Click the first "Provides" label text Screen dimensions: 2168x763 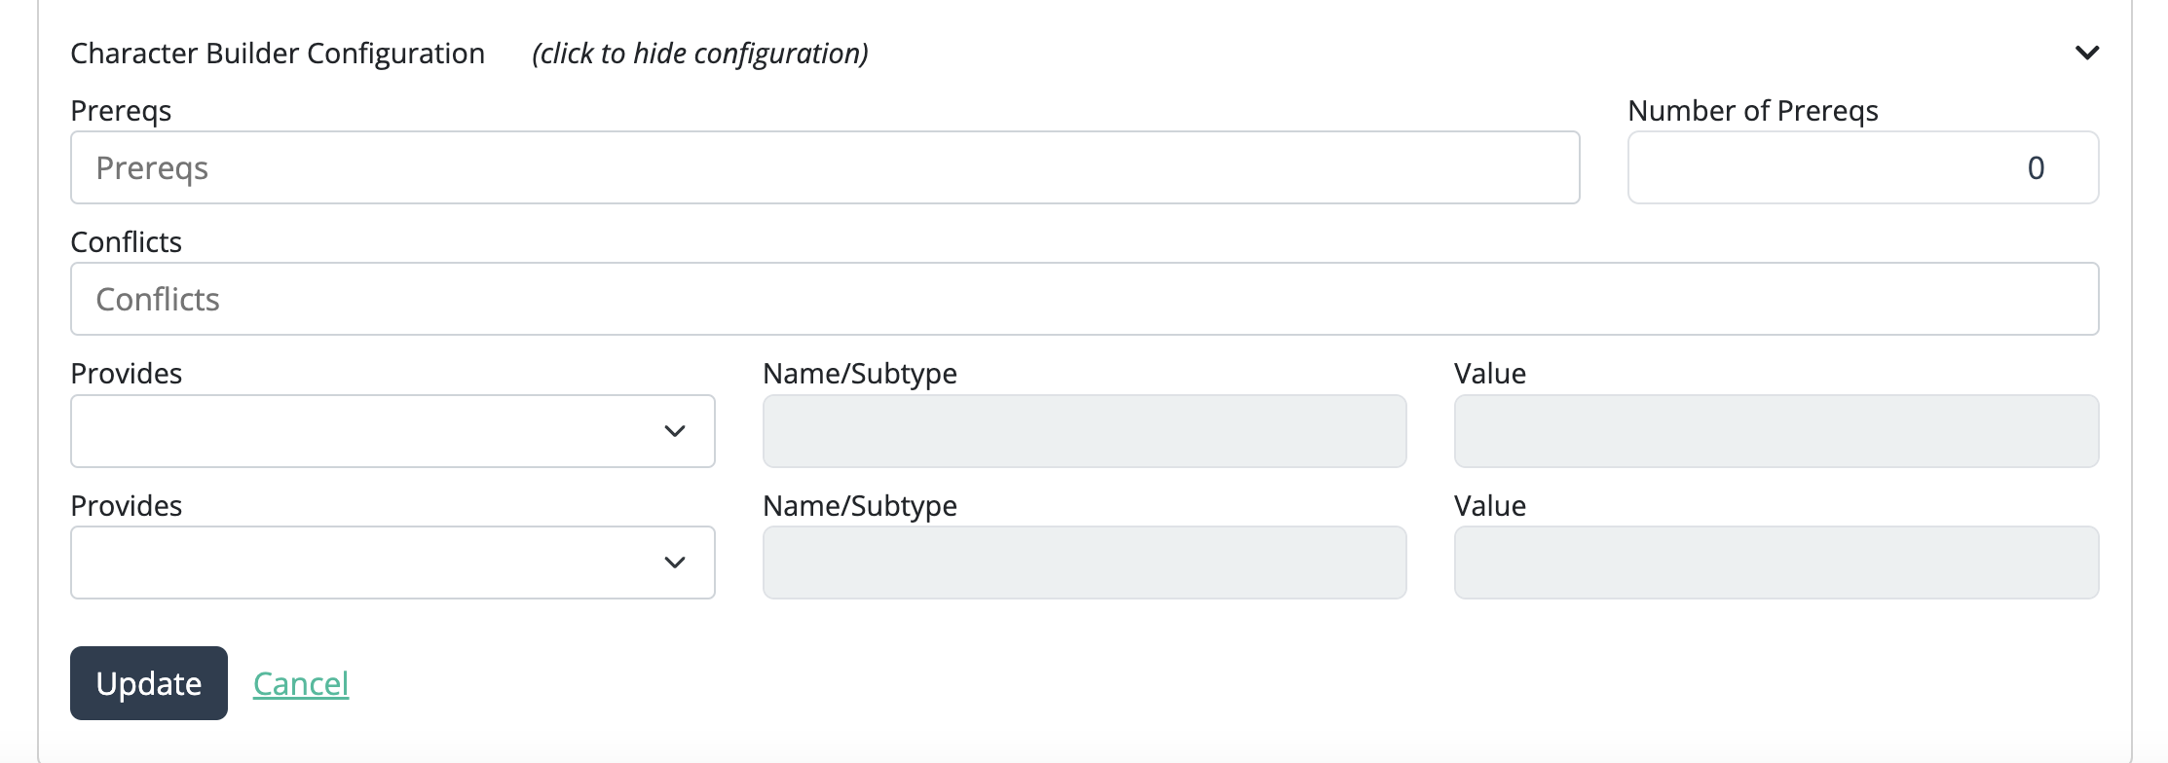[x=127, y=374]
